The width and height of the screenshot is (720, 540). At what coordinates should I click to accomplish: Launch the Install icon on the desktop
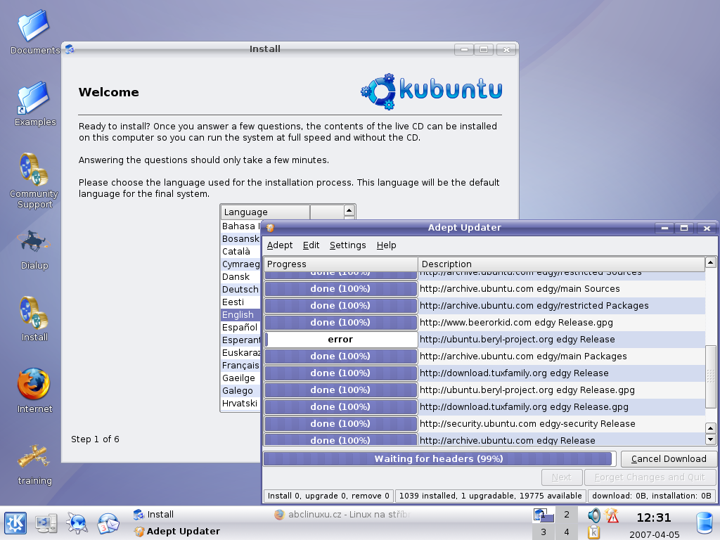click(x=34, y=319)
